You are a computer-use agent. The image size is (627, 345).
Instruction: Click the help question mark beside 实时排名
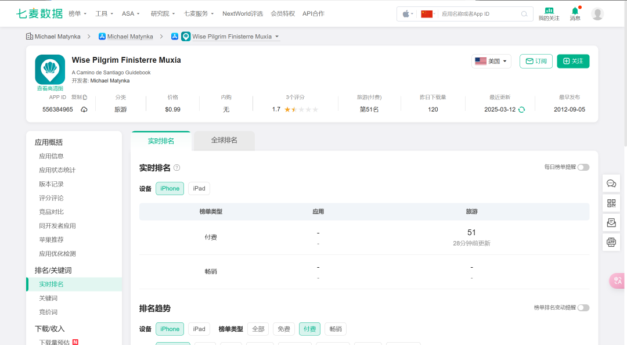coord(176,168)
